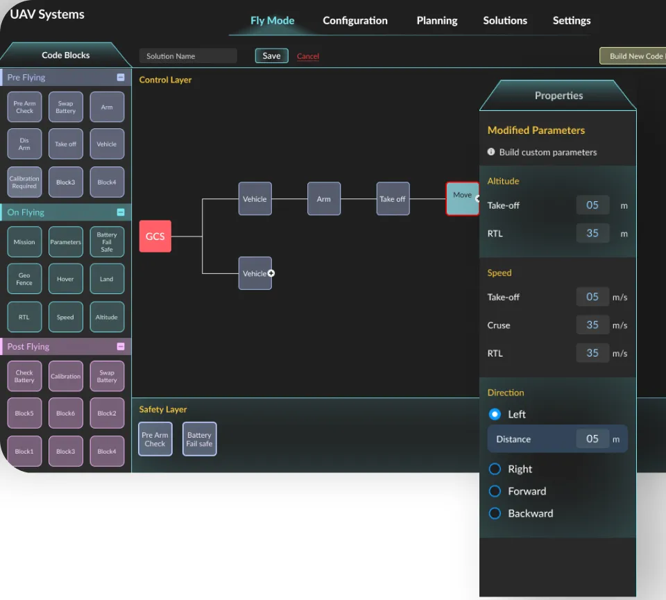The width and height of the screenshot is (666, 600).
Task: Click Pre Arm Check in Safety Layer
Action: click(x=155, y=439)
